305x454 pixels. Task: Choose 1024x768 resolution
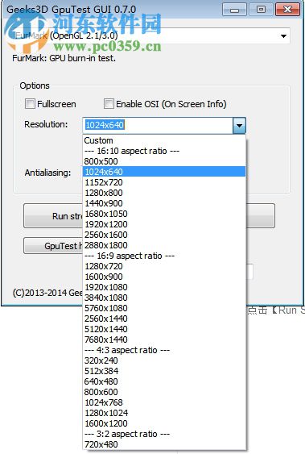(x=164, y=402)
